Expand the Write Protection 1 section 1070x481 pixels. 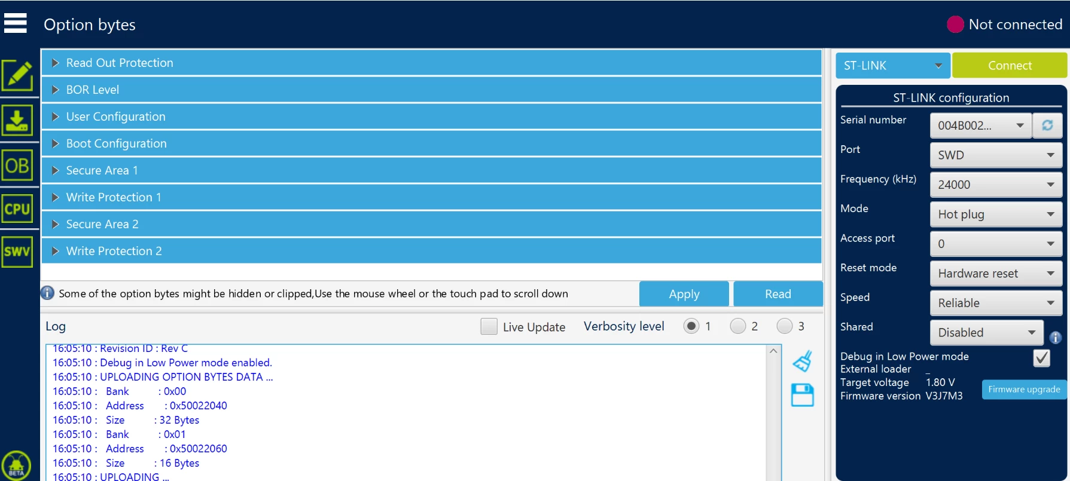pos(431,197)
